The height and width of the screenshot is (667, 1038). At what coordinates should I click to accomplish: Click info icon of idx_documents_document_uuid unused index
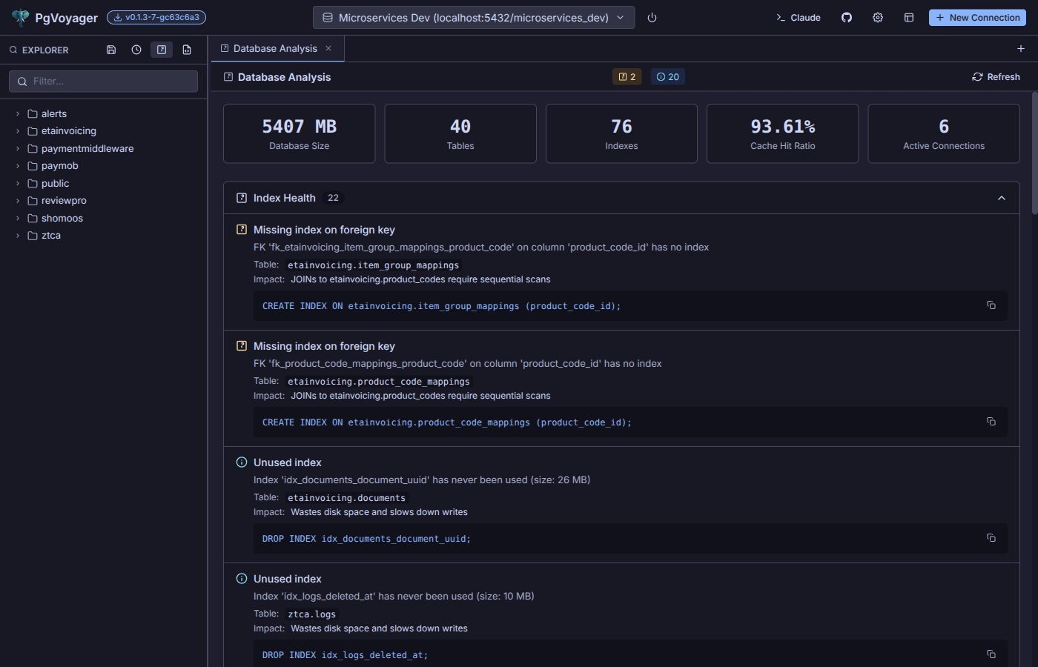pos(242,462)
